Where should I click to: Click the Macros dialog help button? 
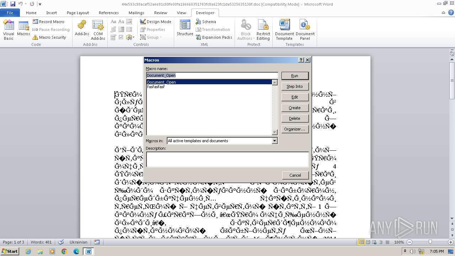click(301, 60)
